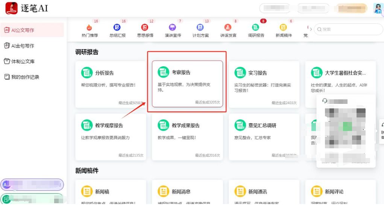Image resolution: width=384 pixels, height=207 pixels.
Task: Open 体制公文库 in the sidebar
Action: [x=19, y=61]
